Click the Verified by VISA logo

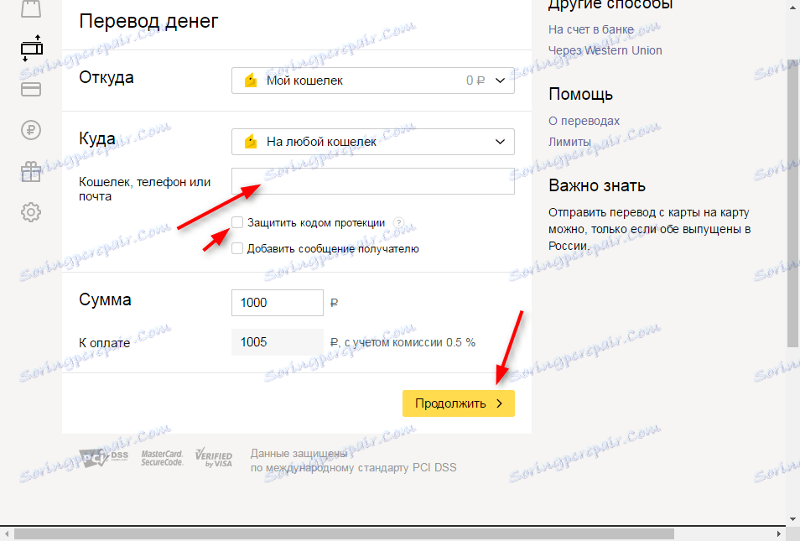(214, 458)
